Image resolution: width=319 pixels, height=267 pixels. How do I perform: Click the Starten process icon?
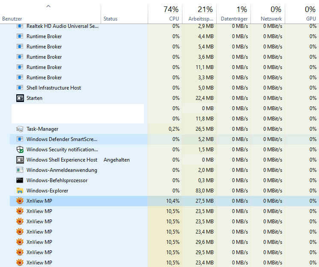click(20, 98)
